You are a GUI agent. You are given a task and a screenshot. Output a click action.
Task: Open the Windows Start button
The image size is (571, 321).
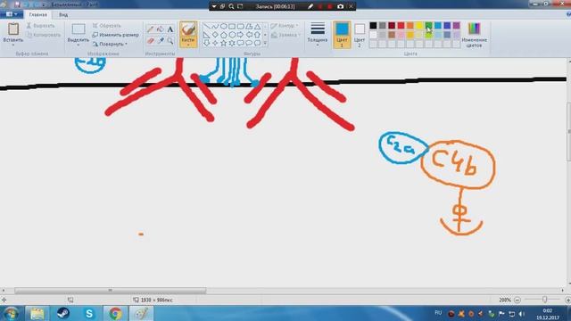click(x=11, y=313)
